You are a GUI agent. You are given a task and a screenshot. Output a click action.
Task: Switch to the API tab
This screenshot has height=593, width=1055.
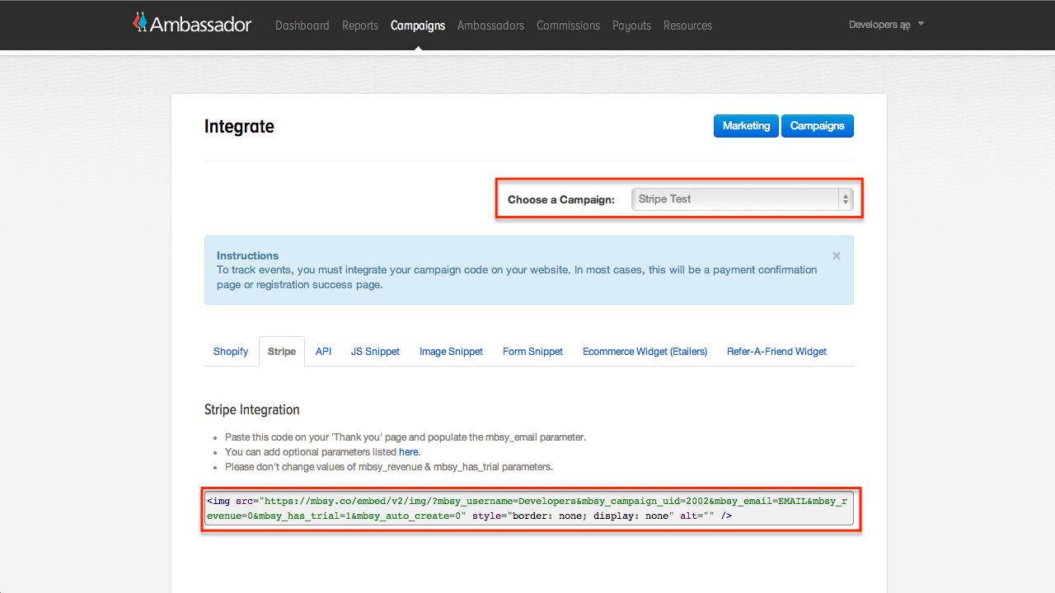tap(323, 352)
